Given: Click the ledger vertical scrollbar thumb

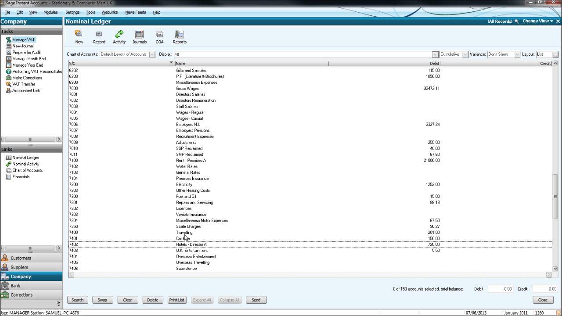Looking at the screenshot, I should click(555, 197).
